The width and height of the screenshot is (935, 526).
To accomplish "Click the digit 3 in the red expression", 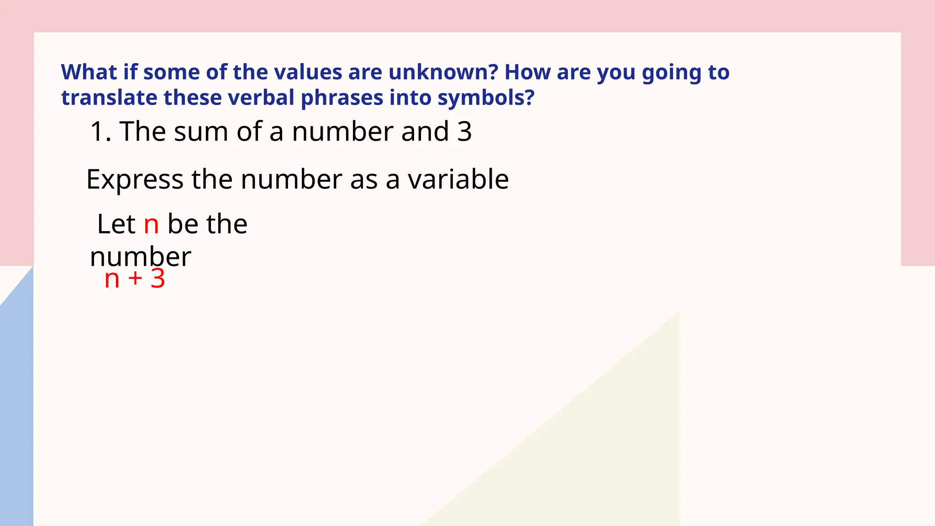I will pos(158,279).
